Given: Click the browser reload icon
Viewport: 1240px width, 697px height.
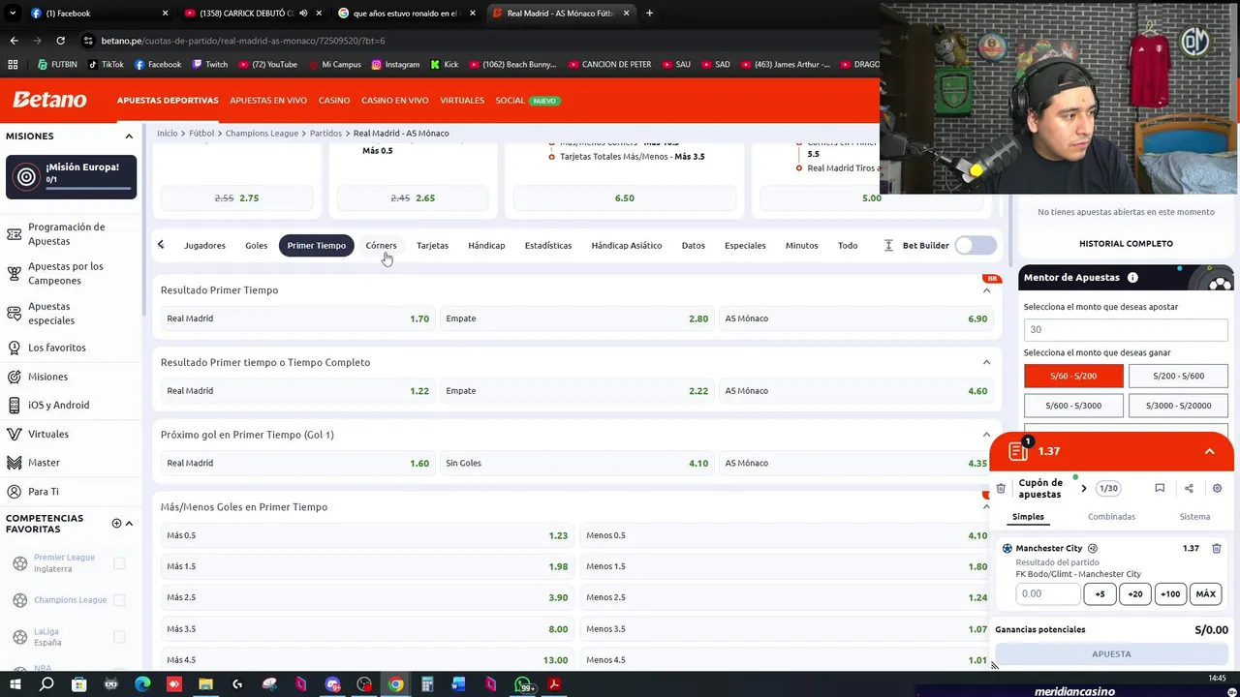Looking at the screenshot, I should click(60, 41).
